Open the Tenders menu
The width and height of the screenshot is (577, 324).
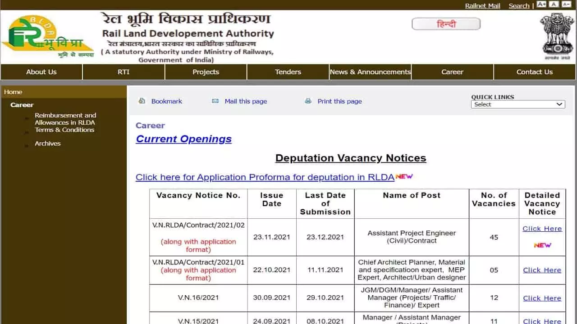288,72
